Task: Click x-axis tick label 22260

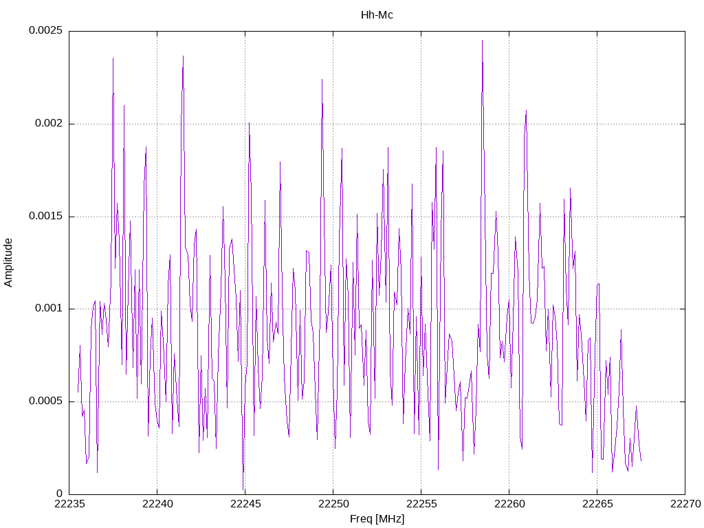Action: (509, 504)
